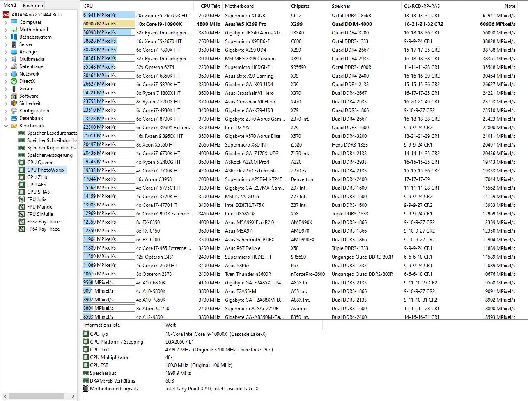Click the Multimedia speaker icon
Image resolution: width=528 pixels, height=401 pixels.
pyautogui.click(x=14, y=59)
